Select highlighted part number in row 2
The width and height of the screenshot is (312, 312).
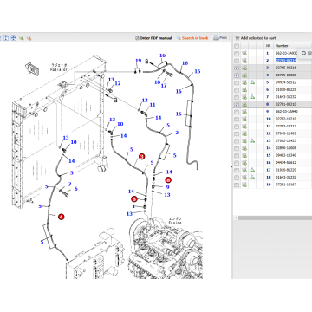click(x=286, y=61)
